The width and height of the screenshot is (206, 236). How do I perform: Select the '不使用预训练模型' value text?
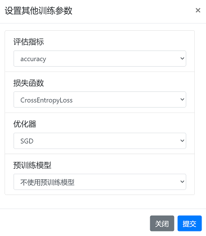(47, 182)
